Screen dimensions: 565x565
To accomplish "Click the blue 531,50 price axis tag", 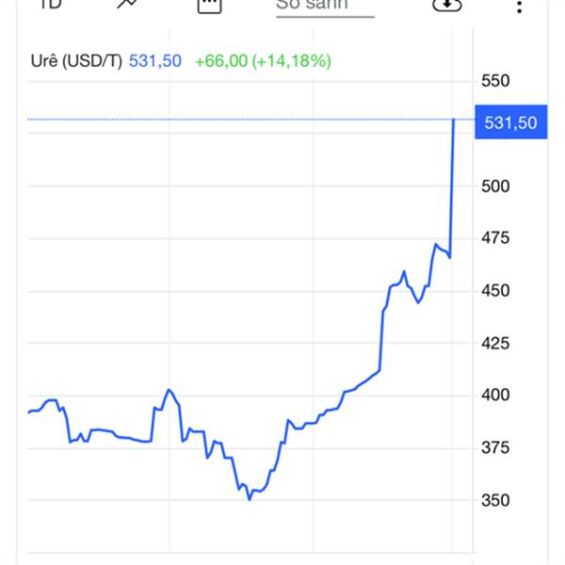I will (509, 122).
